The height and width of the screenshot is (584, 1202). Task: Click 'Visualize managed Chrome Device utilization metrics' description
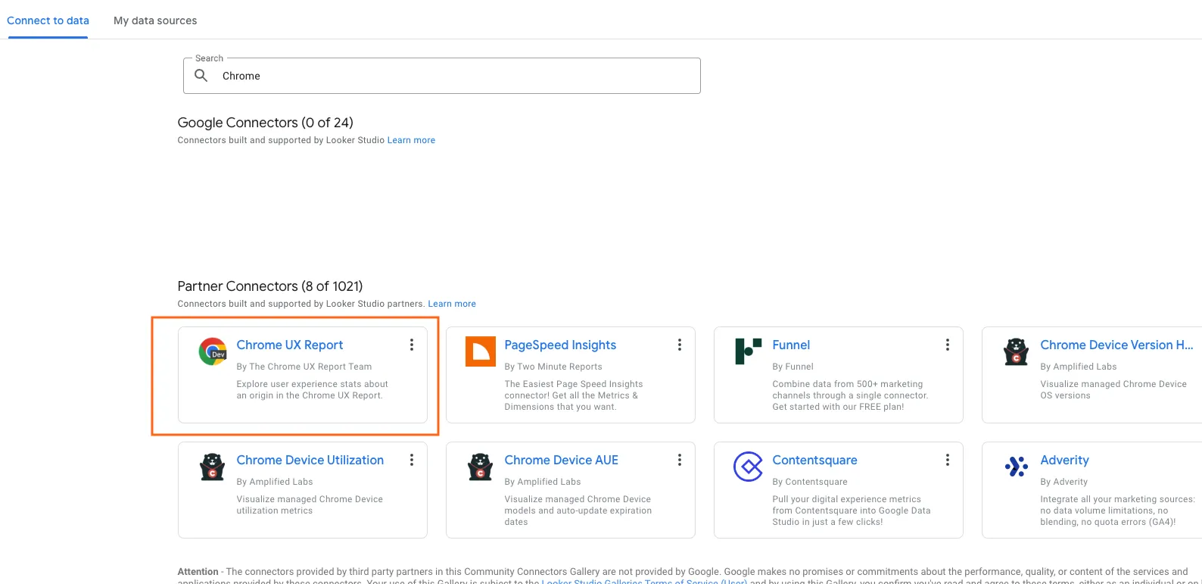click(310, 504)
